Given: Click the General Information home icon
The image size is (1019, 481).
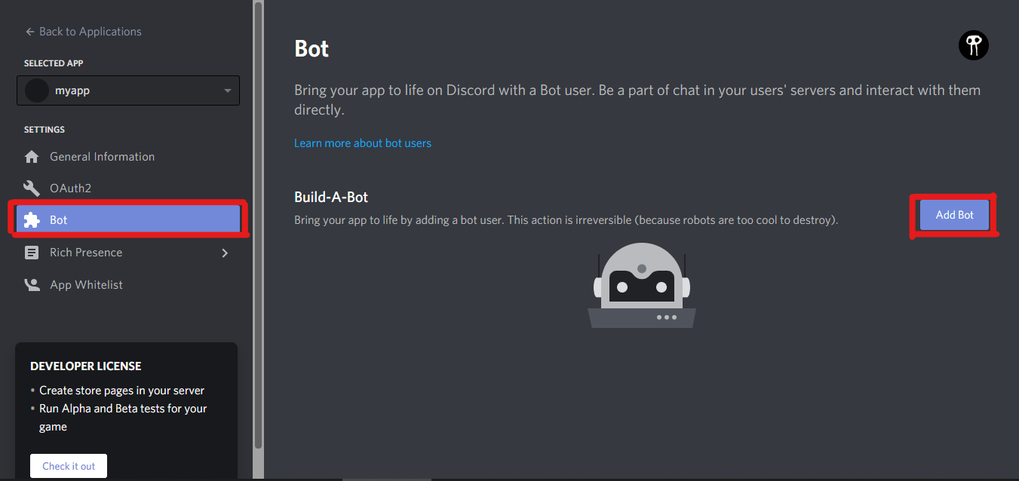Looking at the screenshot, I should tap(32, 157).
